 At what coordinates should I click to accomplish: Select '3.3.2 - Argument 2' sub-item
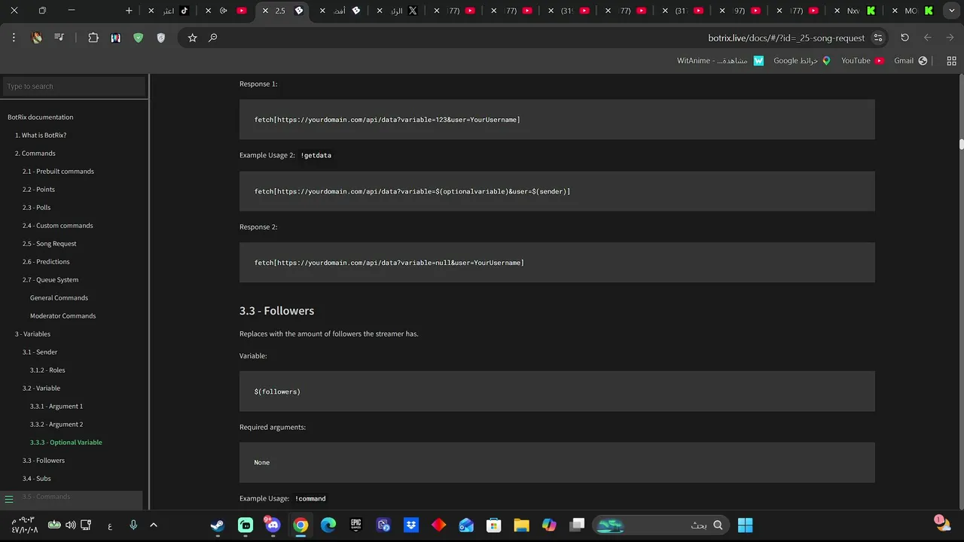56,425
